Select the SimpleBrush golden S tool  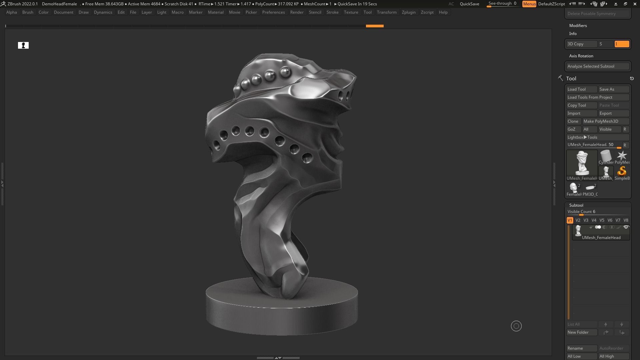[x=622, y=173]
